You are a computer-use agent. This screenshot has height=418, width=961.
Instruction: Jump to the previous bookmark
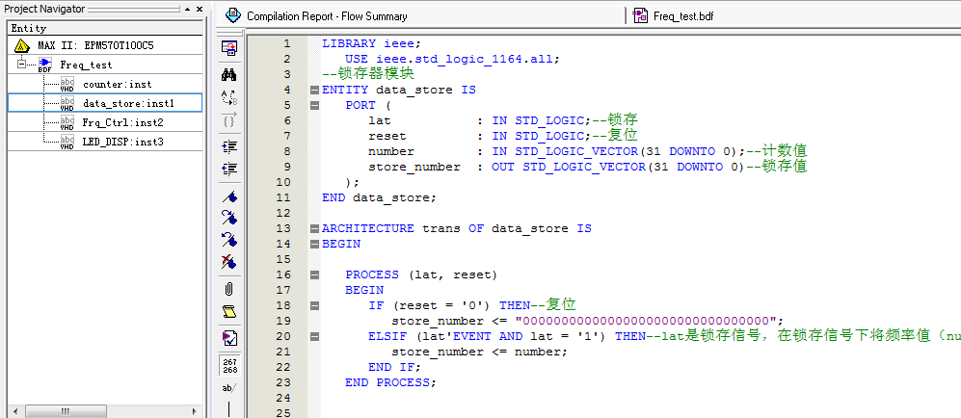coord(229,239)
